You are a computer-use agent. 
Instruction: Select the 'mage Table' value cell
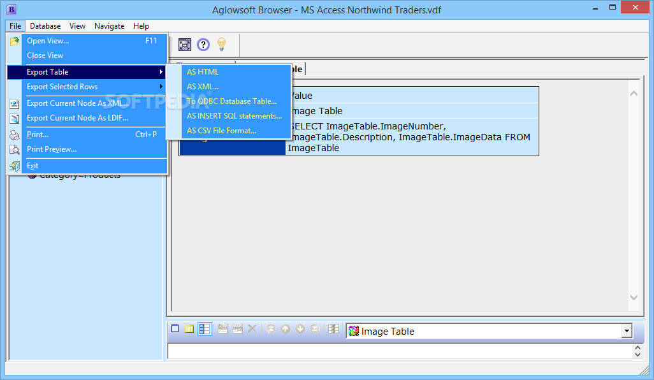point(414,111)
